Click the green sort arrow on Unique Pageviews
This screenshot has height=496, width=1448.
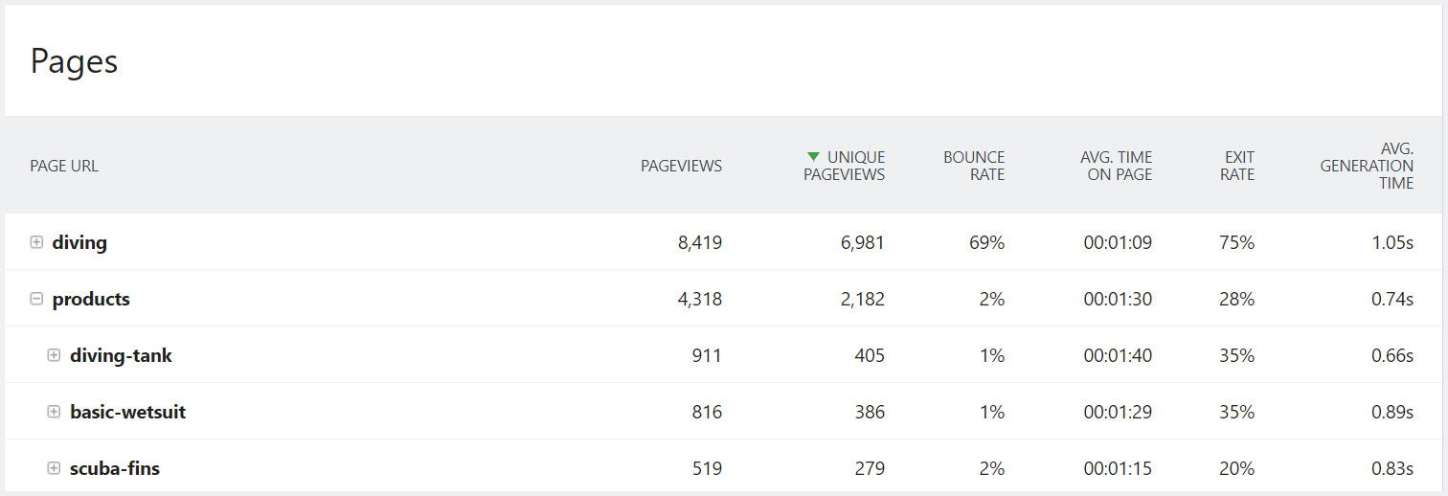pos(813,156)
